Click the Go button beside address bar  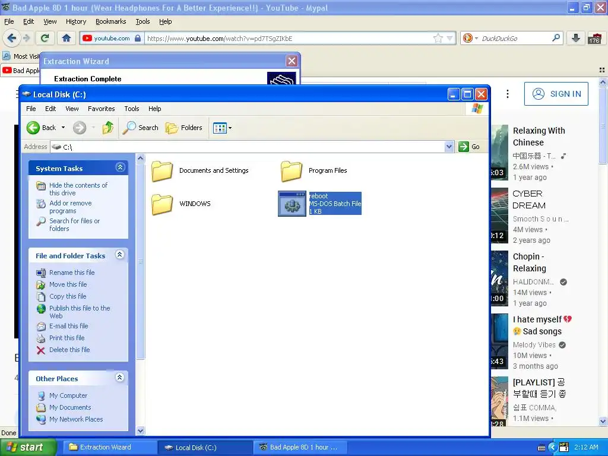point(469,147)
